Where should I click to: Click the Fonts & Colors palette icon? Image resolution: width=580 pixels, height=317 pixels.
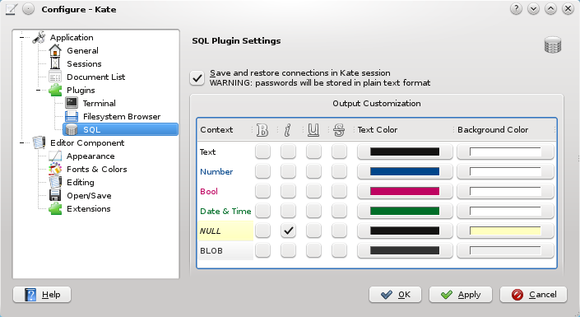[55, 169]
